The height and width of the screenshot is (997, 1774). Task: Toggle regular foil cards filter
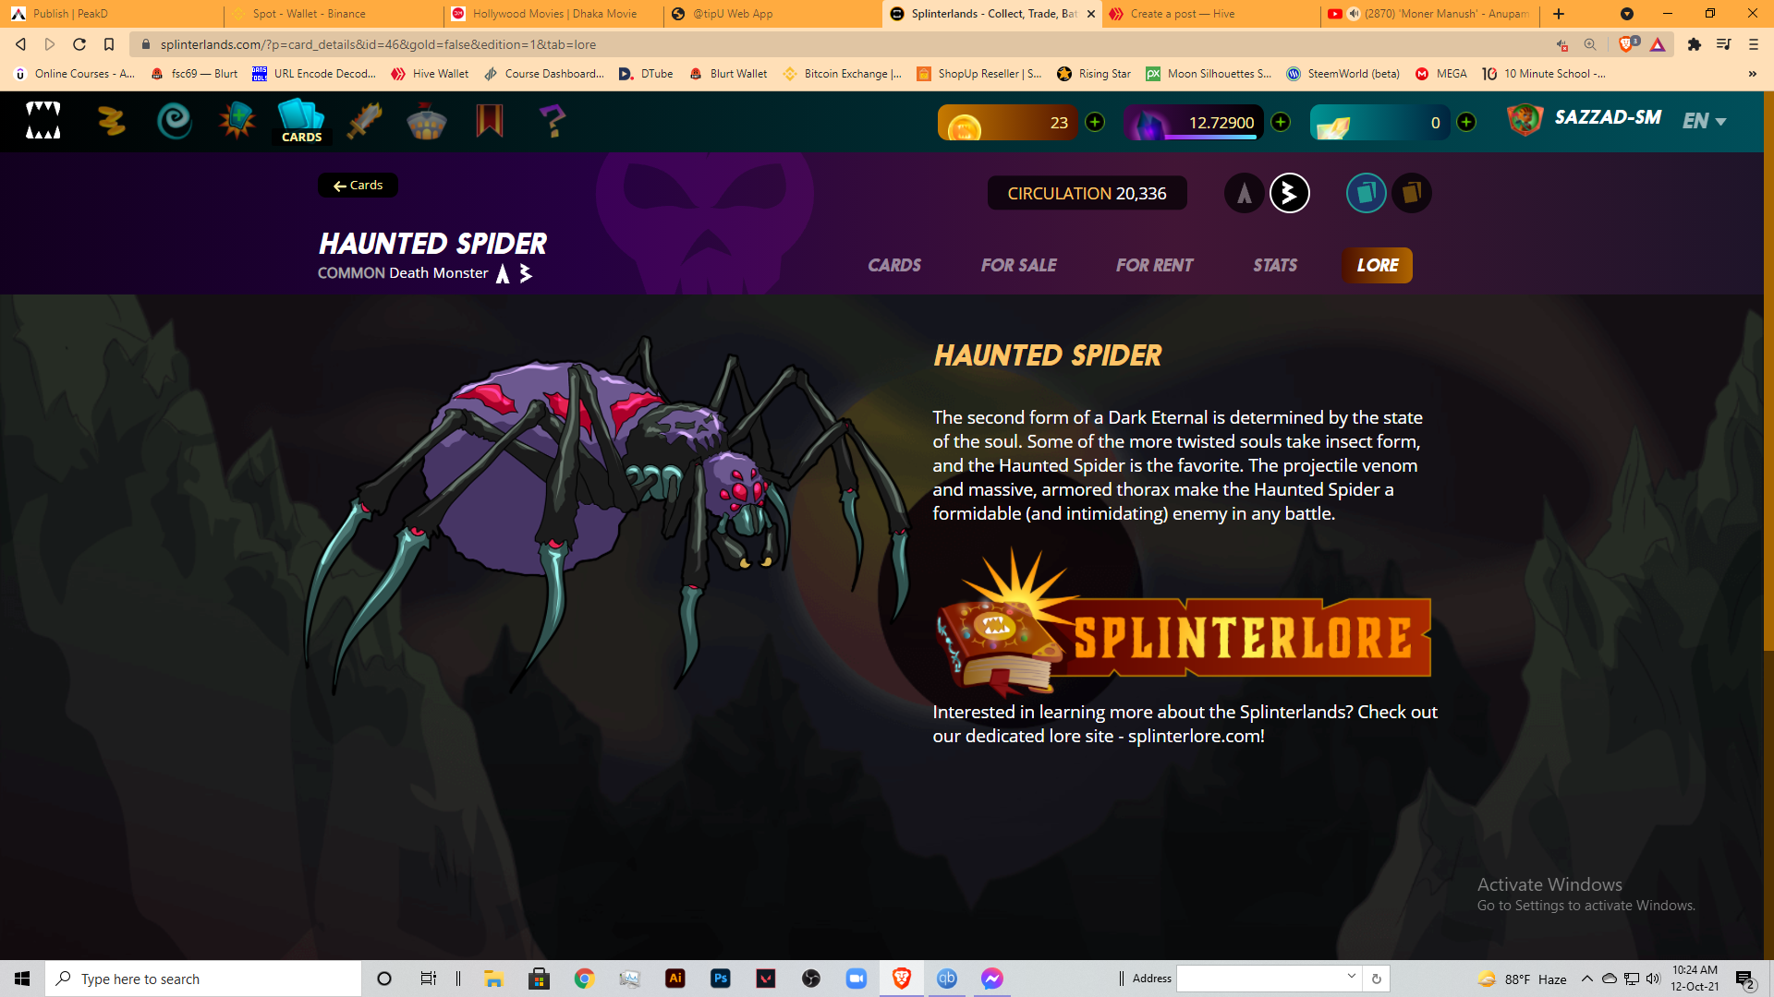[1366, 193]
